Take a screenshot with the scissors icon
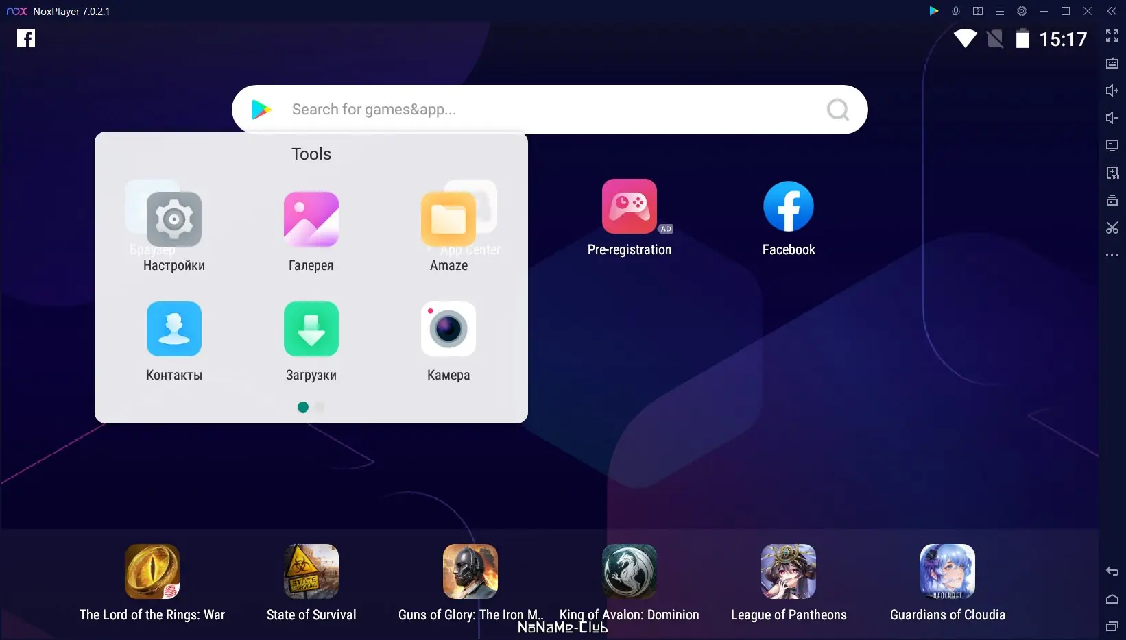The image size is (1126, 640). coord(1112,227)
